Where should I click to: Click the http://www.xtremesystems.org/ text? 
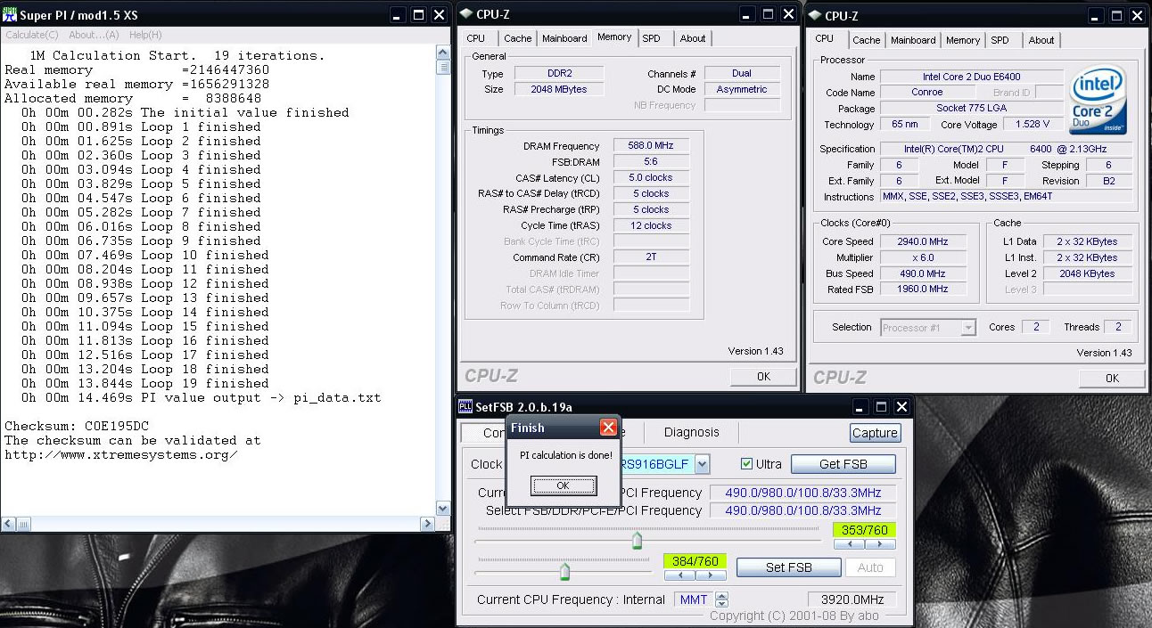tap(120, 454)
